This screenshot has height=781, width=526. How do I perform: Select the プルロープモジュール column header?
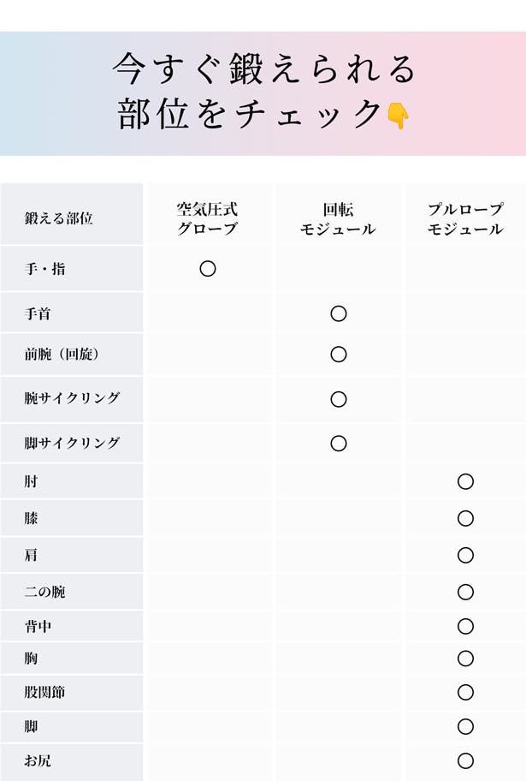tap(465, 218)
